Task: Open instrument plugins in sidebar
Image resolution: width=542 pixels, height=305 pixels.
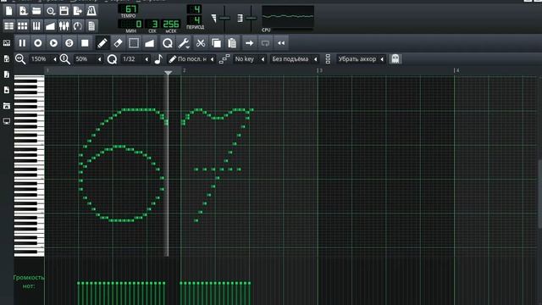Action: [7, 43]
